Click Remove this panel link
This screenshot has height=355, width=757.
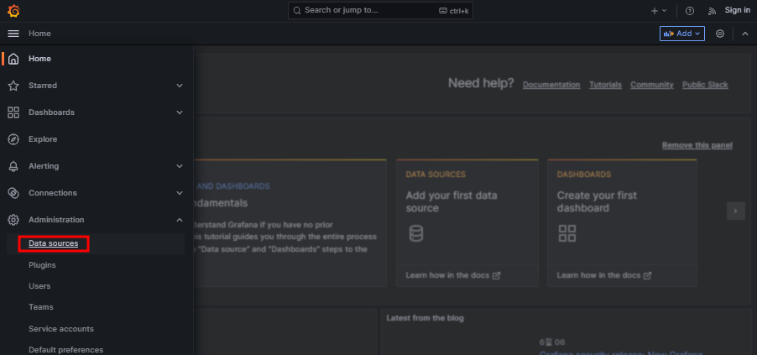697,145
